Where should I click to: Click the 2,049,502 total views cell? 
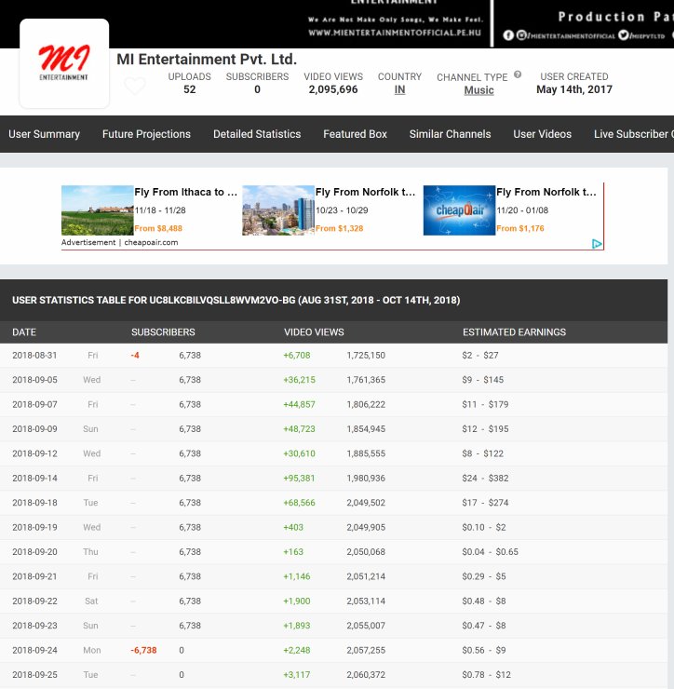tap(366, 503)
